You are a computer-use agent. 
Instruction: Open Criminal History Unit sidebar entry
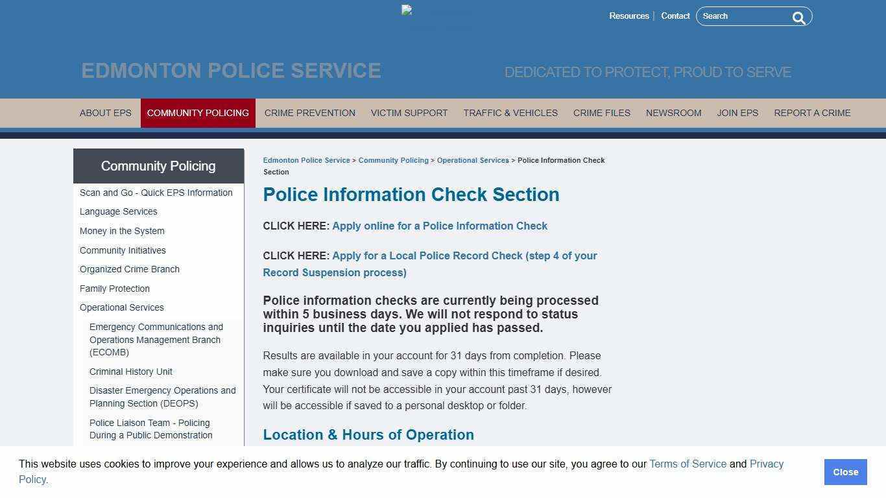130,372
